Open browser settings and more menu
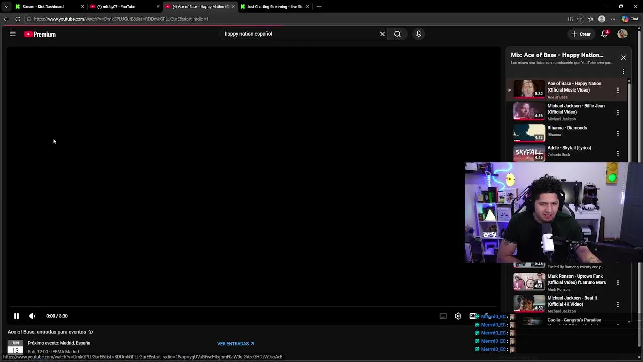This screenshot has width=643, height=362. (x=613, y=19)
